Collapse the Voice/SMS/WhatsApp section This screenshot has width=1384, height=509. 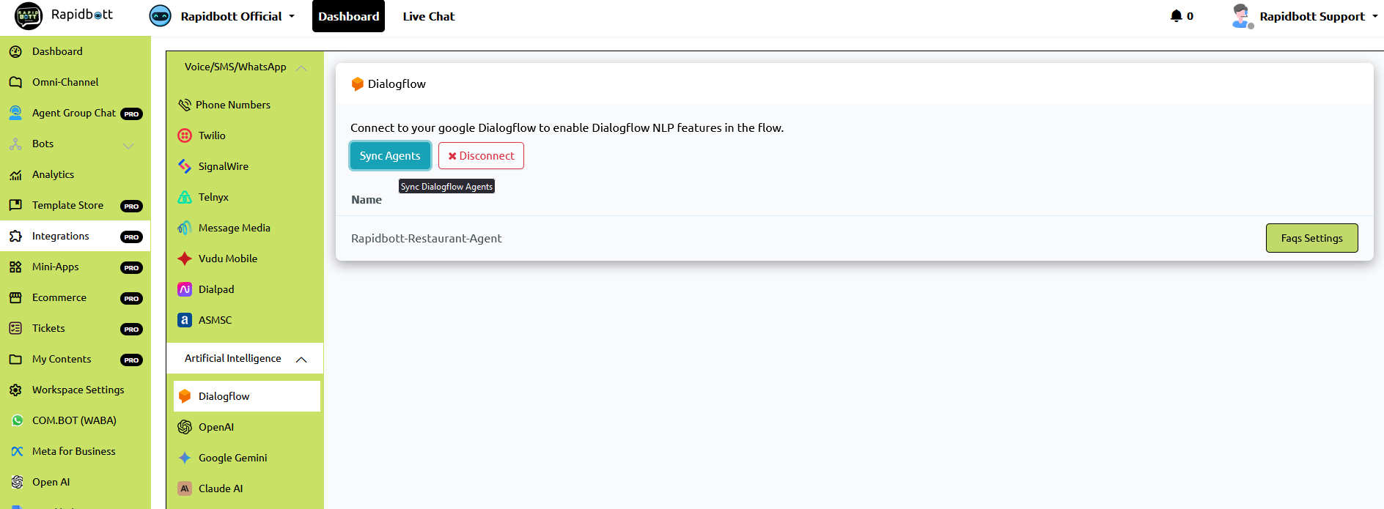[301, 67]
